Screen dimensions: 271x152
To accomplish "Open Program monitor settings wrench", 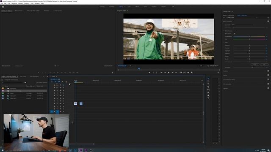I will point(208,66).
